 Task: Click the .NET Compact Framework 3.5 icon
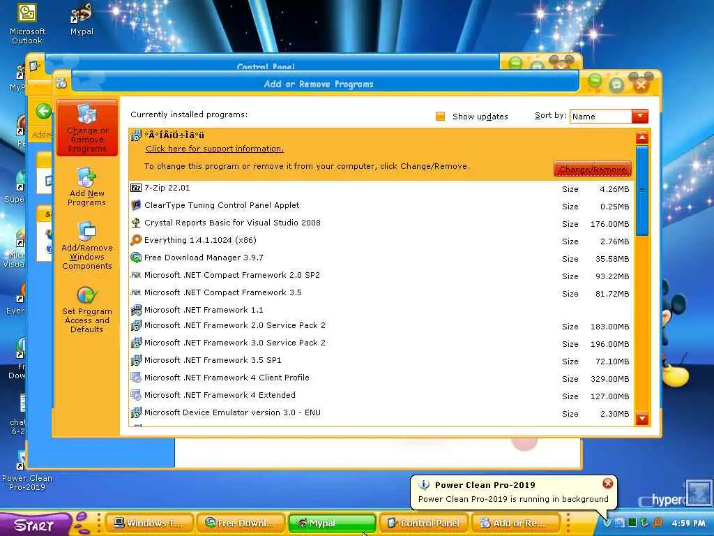click(x=136, y=292)
